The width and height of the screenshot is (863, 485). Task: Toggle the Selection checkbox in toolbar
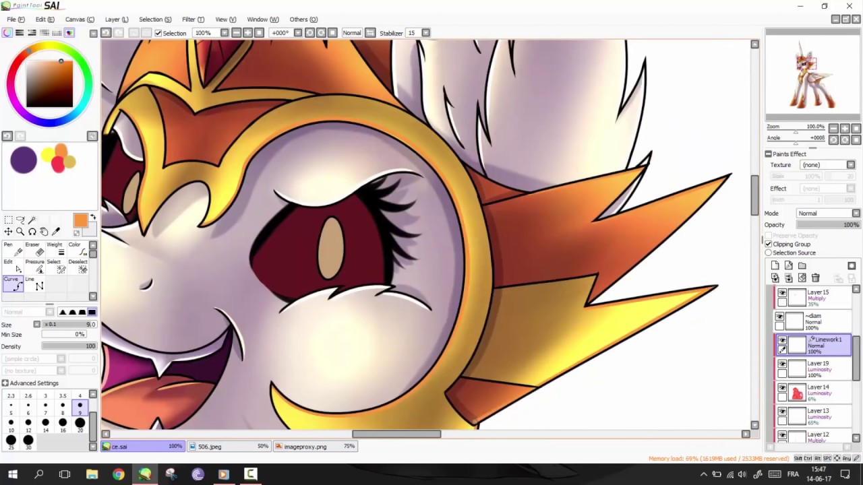(158, 33)
